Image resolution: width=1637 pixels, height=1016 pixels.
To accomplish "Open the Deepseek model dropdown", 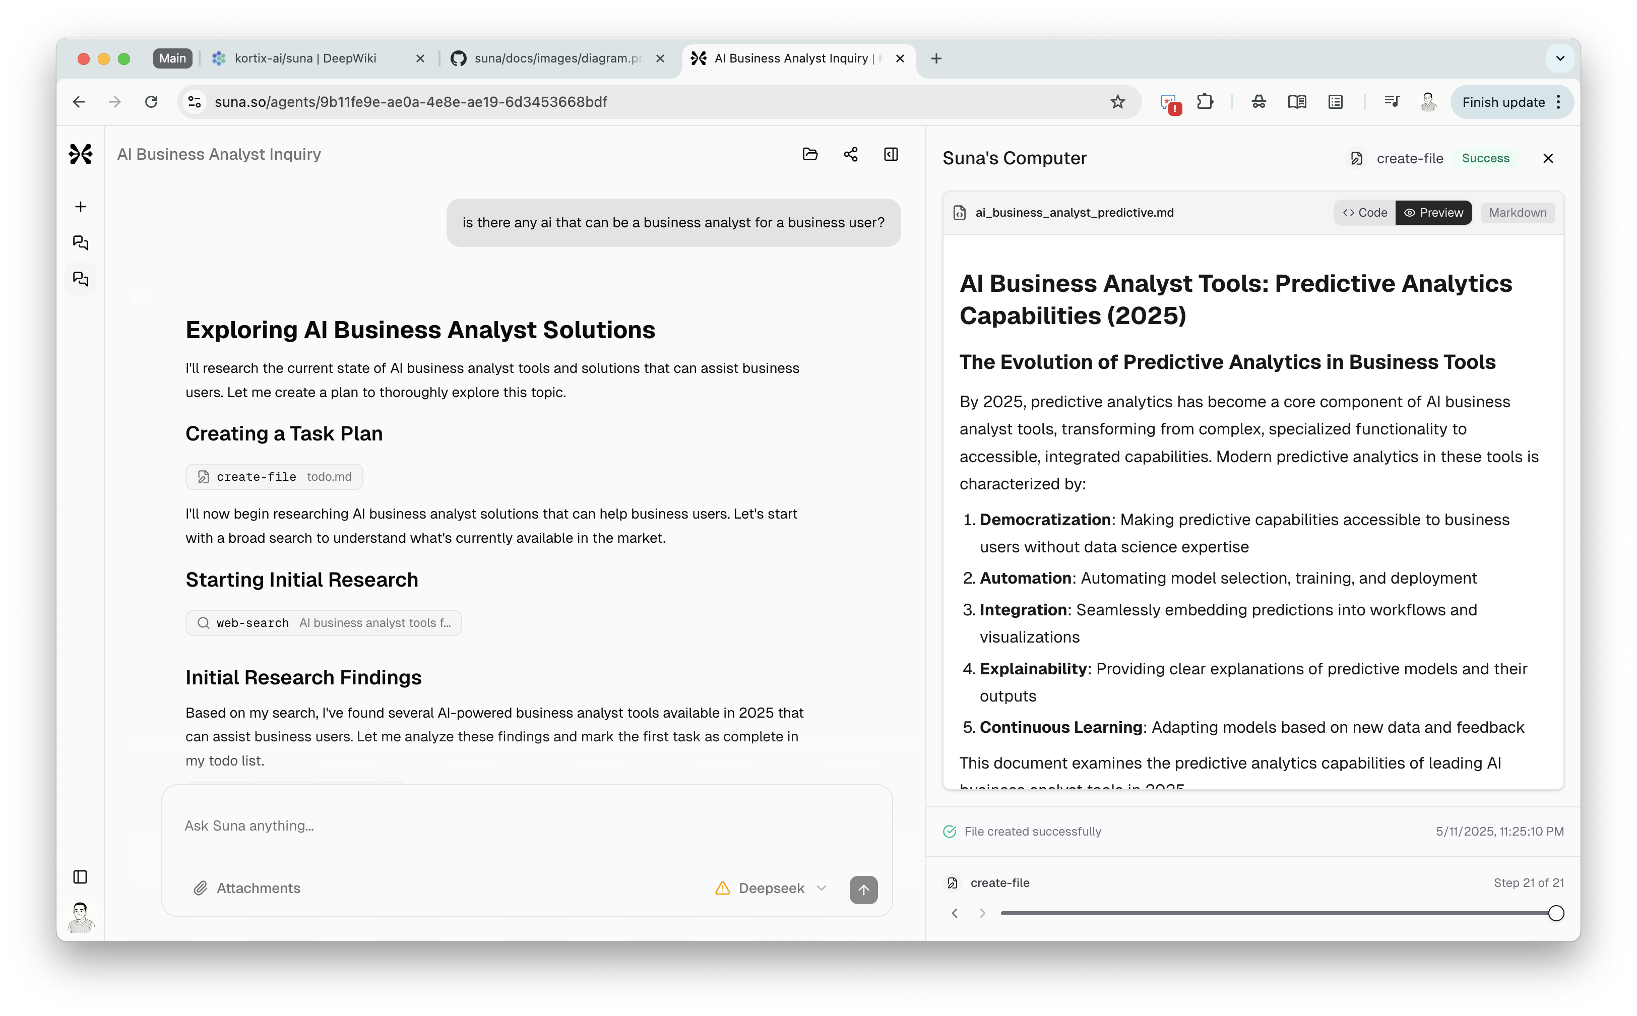I will coord(772,888).
